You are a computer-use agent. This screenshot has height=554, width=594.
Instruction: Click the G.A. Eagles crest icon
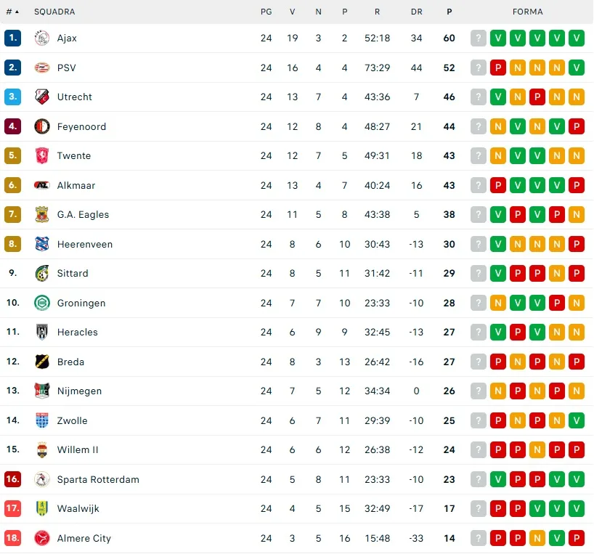tap(41, 214)
